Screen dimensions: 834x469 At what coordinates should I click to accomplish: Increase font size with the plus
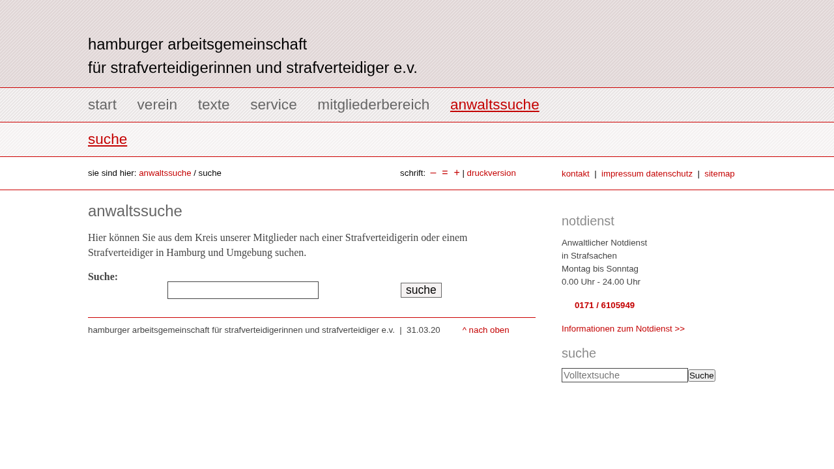pyautogui.click(x=457, y=173)
